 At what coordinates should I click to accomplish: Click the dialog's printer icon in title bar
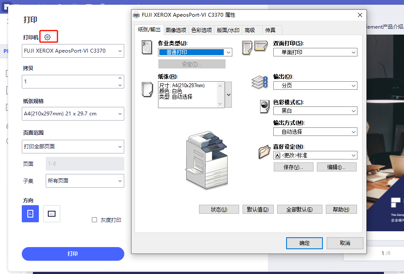point(136,15)
